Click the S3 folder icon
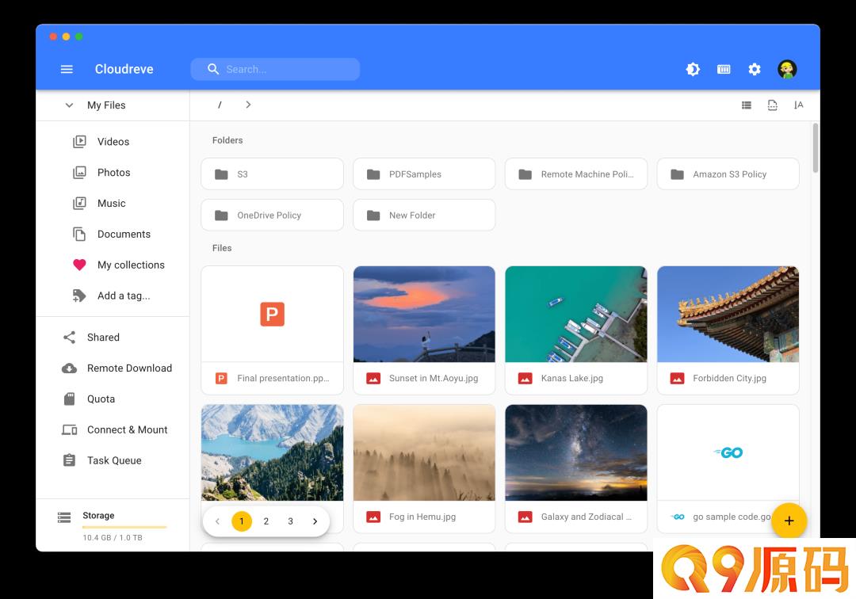856x599 pixels. tap(222, 174)
